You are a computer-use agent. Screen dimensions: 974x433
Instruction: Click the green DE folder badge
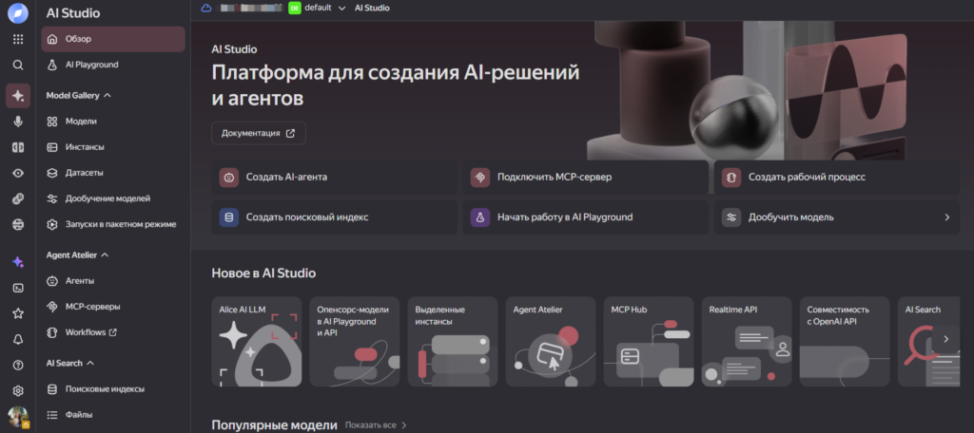tap(295, 8)
